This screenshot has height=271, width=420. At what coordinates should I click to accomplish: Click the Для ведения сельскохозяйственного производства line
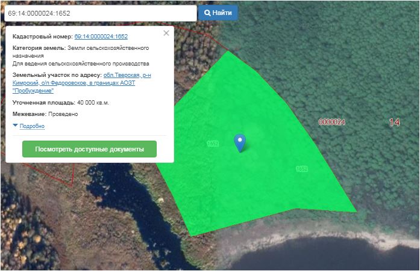click(81, 63)
